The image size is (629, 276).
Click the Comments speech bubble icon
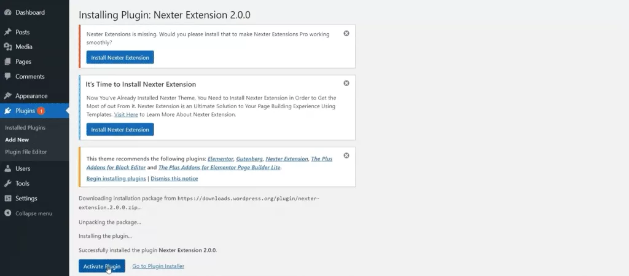click(7, 76)
